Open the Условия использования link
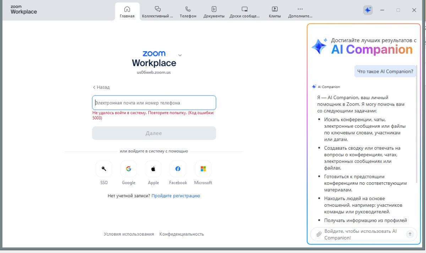This screenshot has width=426, height=253. pos(129,234)
